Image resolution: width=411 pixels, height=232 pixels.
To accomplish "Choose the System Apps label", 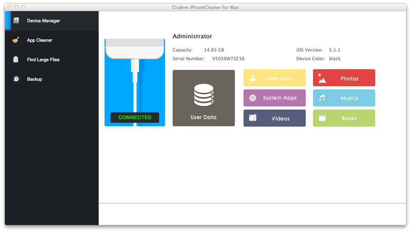I will click(x=279, y=98).
